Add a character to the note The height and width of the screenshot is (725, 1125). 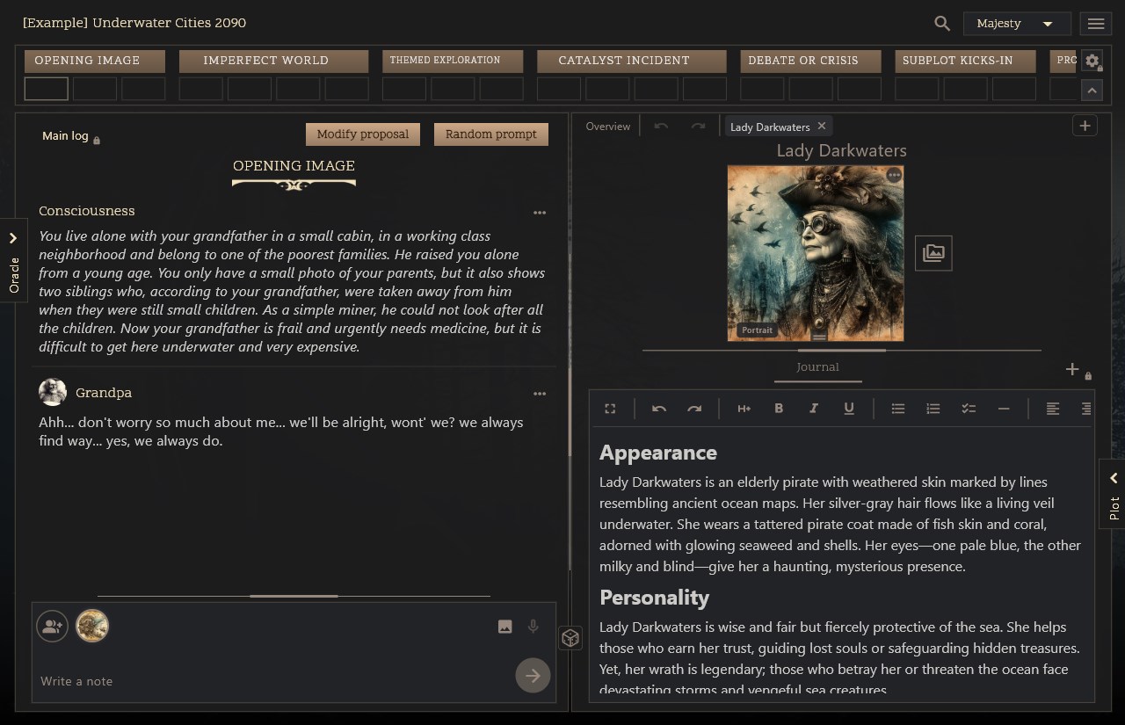point(53,627)
